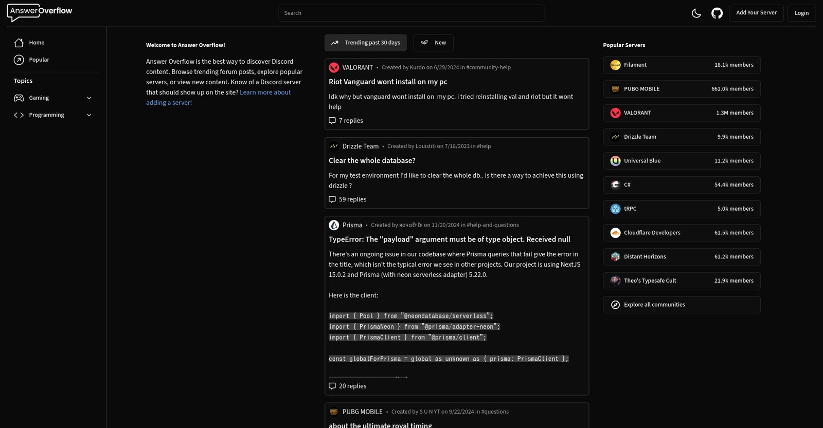Click the Answer Overflow logo
The height and width of the screenshot is (428, 823).
click(x=40, y=12)
